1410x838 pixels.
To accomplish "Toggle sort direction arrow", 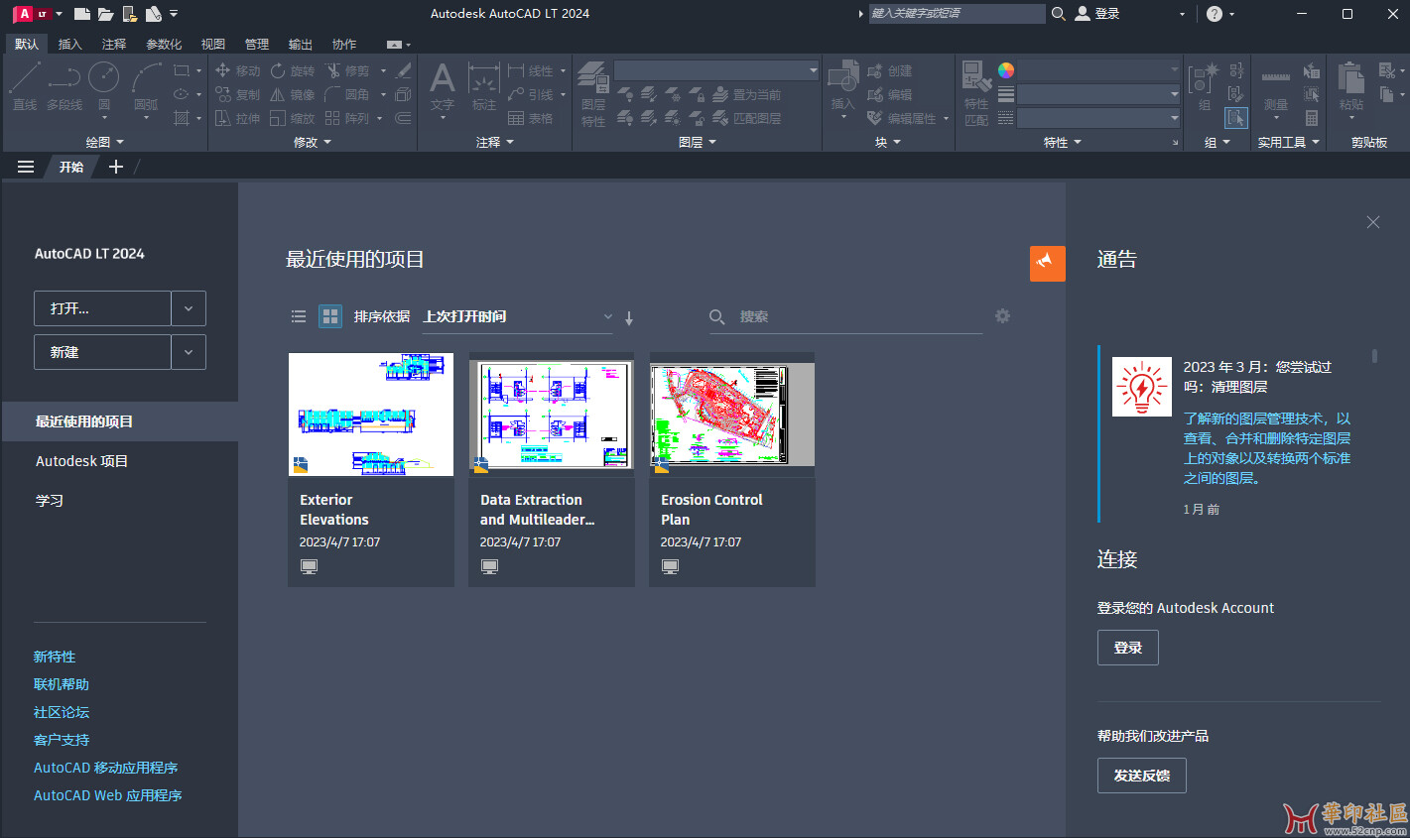I will (x=629, y=317).
